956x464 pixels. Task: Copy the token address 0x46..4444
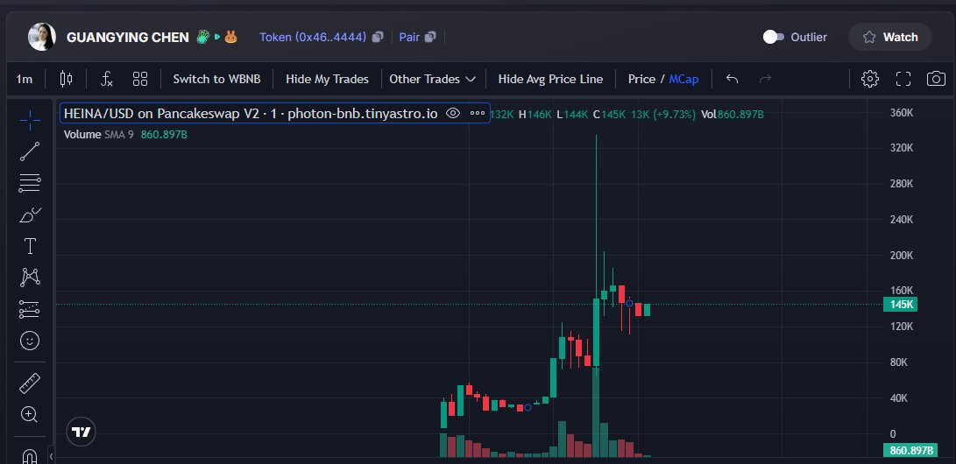click(378, 37)
